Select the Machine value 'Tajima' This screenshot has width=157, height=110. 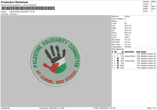[x=127, y=16]
